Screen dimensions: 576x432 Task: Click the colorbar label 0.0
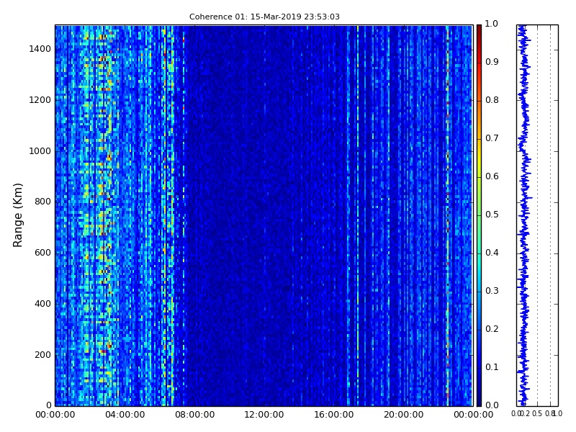[492, 405]
